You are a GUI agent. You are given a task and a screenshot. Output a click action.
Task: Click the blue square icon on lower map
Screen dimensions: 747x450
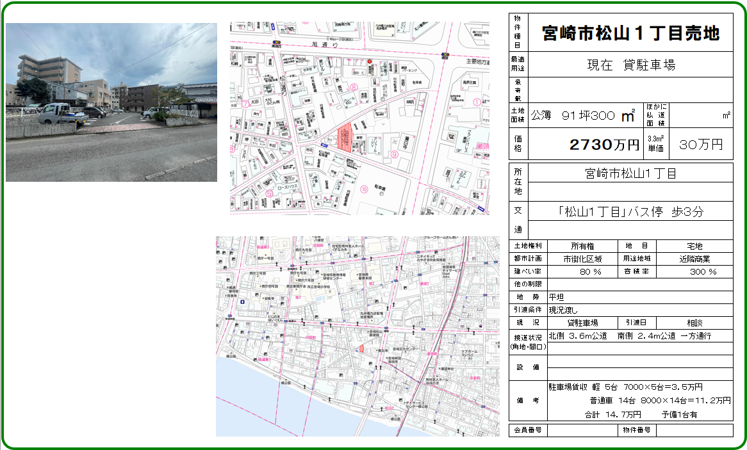coord(242,301)
